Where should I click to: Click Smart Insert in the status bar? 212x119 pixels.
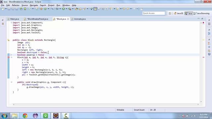tap(139, 110)
